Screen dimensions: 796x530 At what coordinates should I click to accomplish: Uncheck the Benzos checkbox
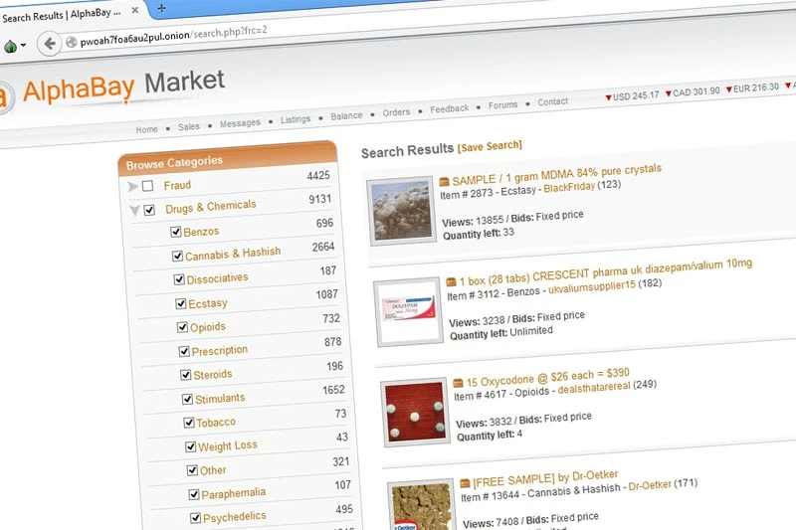[x=176, y=232]
